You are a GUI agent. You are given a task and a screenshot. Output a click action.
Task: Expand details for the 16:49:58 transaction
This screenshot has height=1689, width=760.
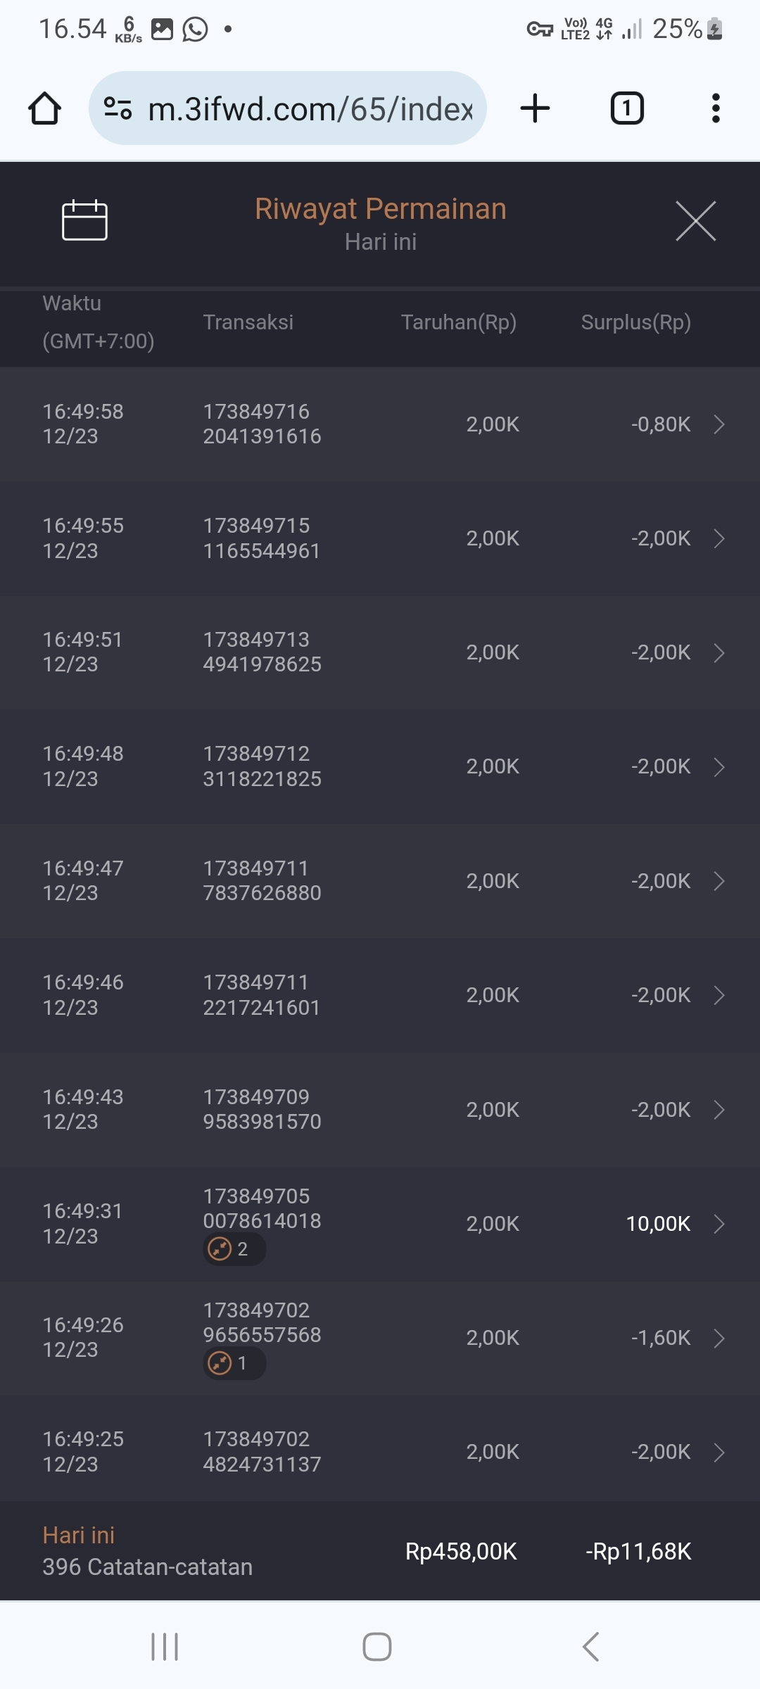[x=718, y=424]
